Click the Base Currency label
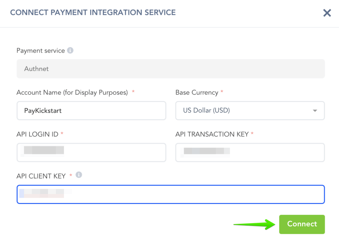This screenshot has height=250, width=339. pyautogui.click(x=197, y=93)
